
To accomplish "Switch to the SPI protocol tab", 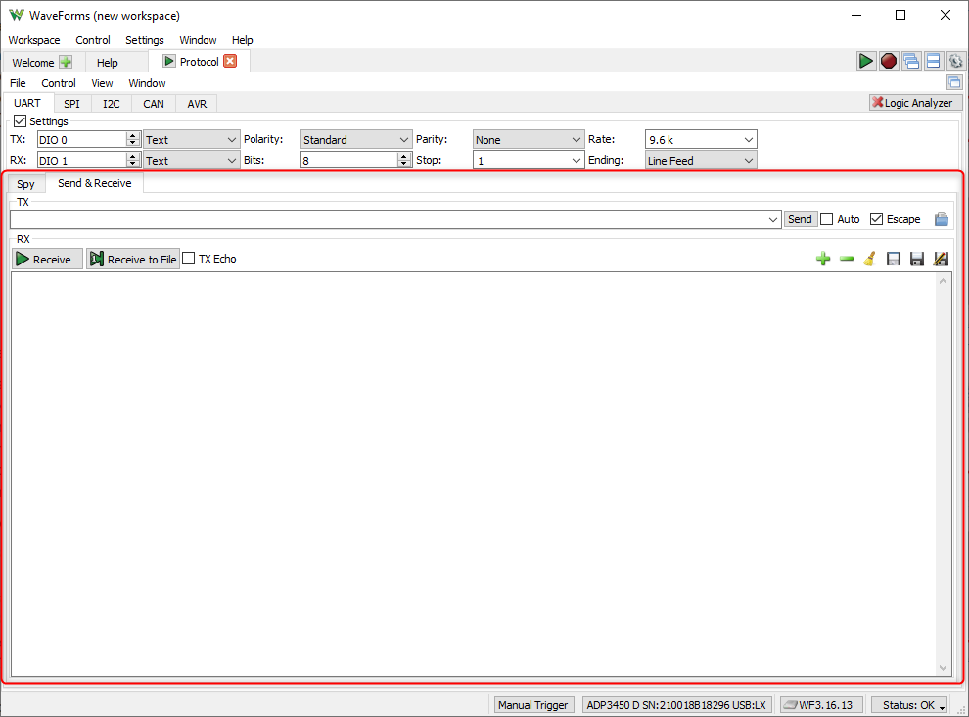I will 71,104.
